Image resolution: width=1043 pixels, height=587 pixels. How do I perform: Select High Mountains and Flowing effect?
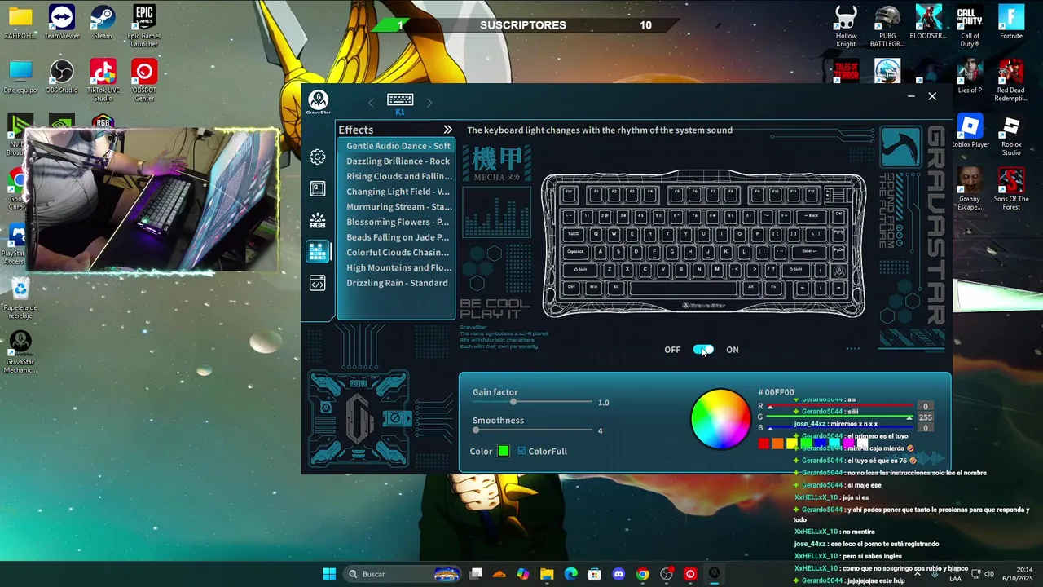point(398,267)
